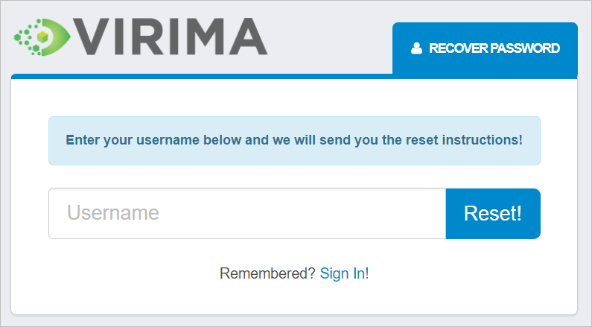Click the yellow-green cube inside the logo

point(45,35)
